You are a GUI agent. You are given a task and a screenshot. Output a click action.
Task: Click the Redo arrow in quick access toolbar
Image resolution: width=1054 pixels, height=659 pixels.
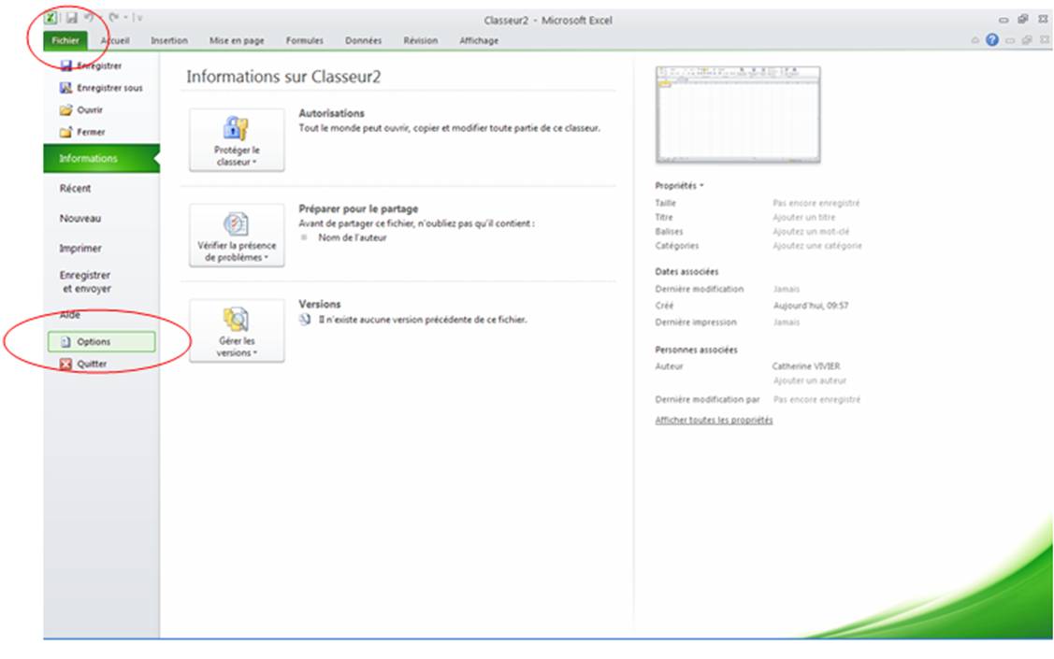[113, 18]
